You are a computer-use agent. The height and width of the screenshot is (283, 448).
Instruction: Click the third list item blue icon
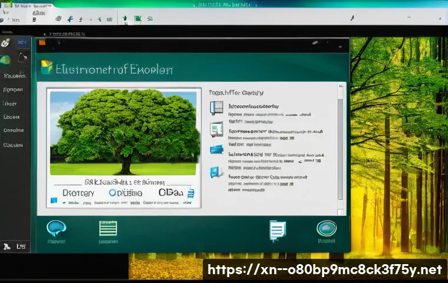click(216, 150)
